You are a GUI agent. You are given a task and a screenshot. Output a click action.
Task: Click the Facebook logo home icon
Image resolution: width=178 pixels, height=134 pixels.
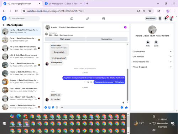click(4, 19)
